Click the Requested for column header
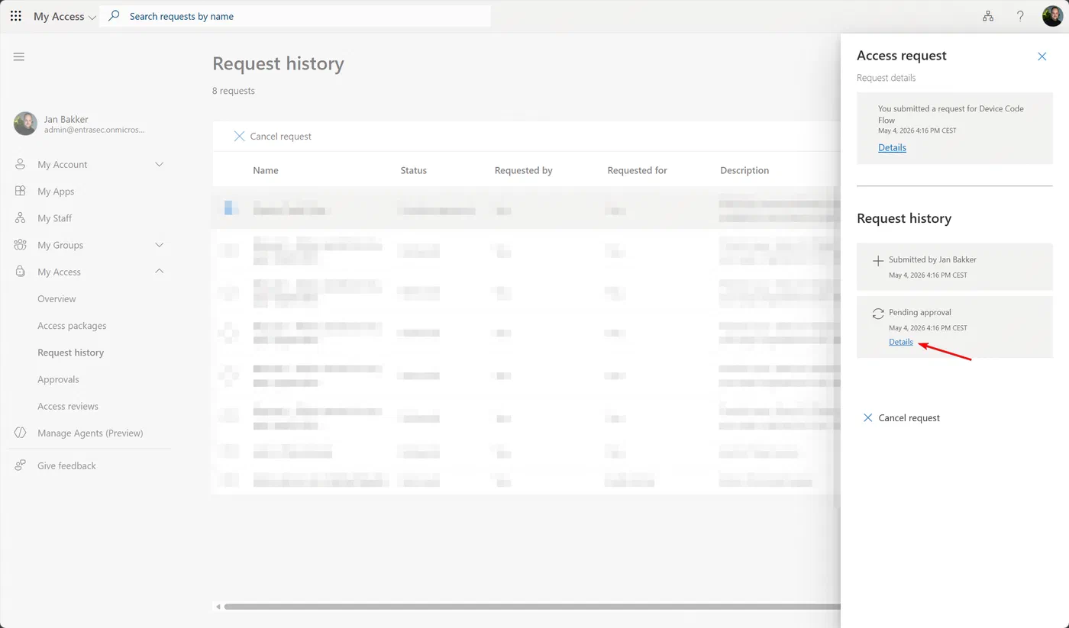1069x628 pixels. click(637, 170)
